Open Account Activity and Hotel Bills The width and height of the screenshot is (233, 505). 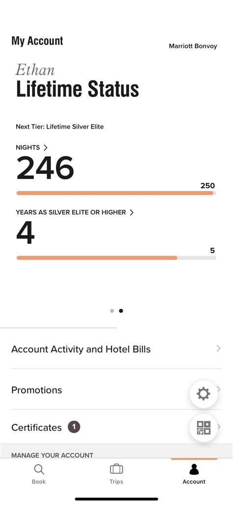[116, 349]
